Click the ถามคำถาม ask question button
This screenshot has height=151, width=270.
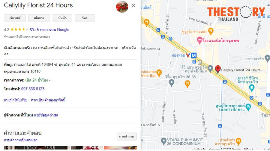[x=127, y=136]
